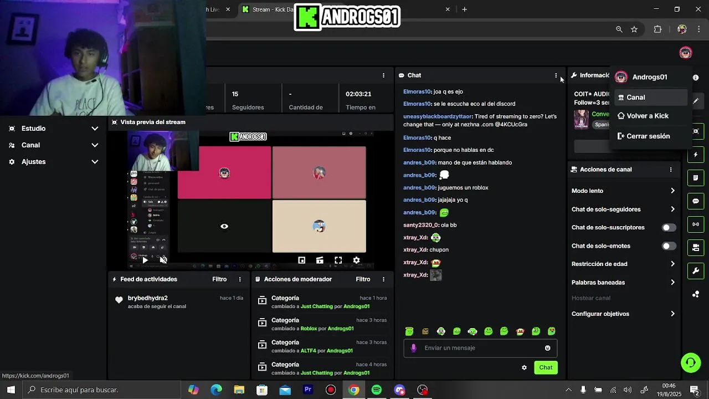Open Filtro in Acciones de moderador
The height and width of the screenshot is (399, 709).
point(363,279)
